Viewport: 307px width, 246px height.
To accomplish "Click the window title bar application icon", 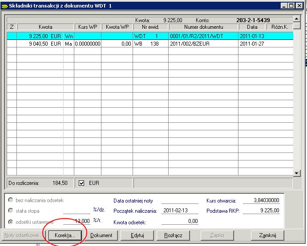I will (4, 6).
